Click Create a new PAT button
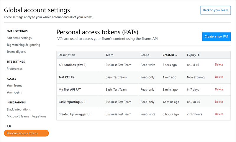 point(216,37)
